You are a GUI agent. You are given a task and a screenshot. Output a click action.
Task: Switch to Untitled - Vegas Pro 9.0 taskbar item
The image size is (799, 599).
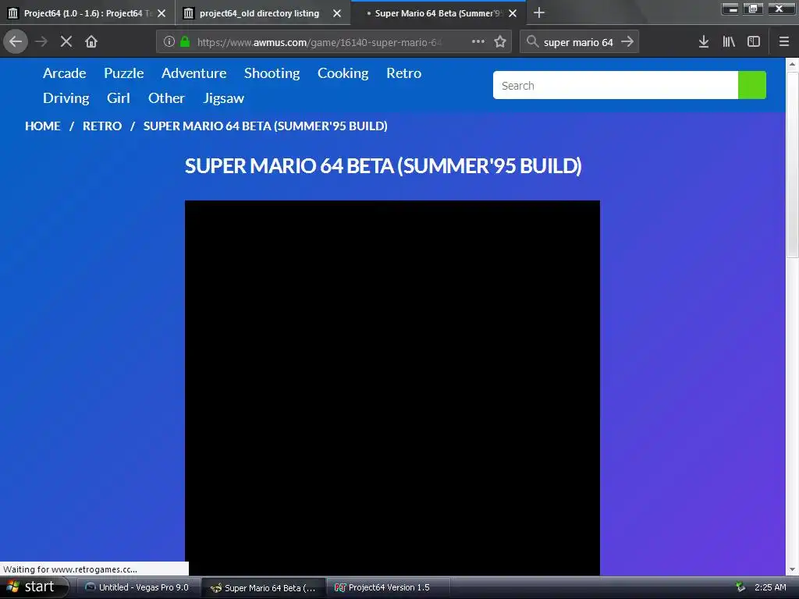pyautogui.click(x=137, y=587)
